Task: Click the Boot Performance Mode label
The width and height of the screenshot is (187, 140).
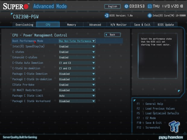Action: click(x=28, y=41)
